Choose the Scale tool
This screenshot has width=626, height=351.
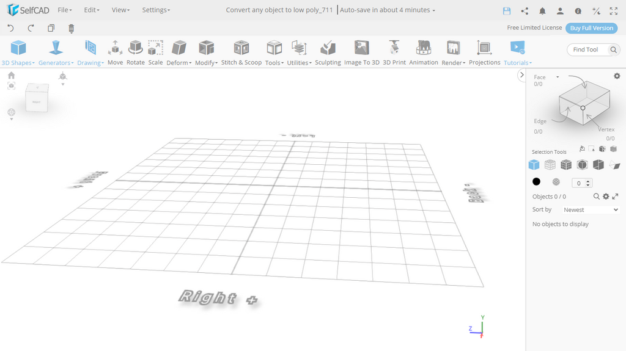point(155,52)
